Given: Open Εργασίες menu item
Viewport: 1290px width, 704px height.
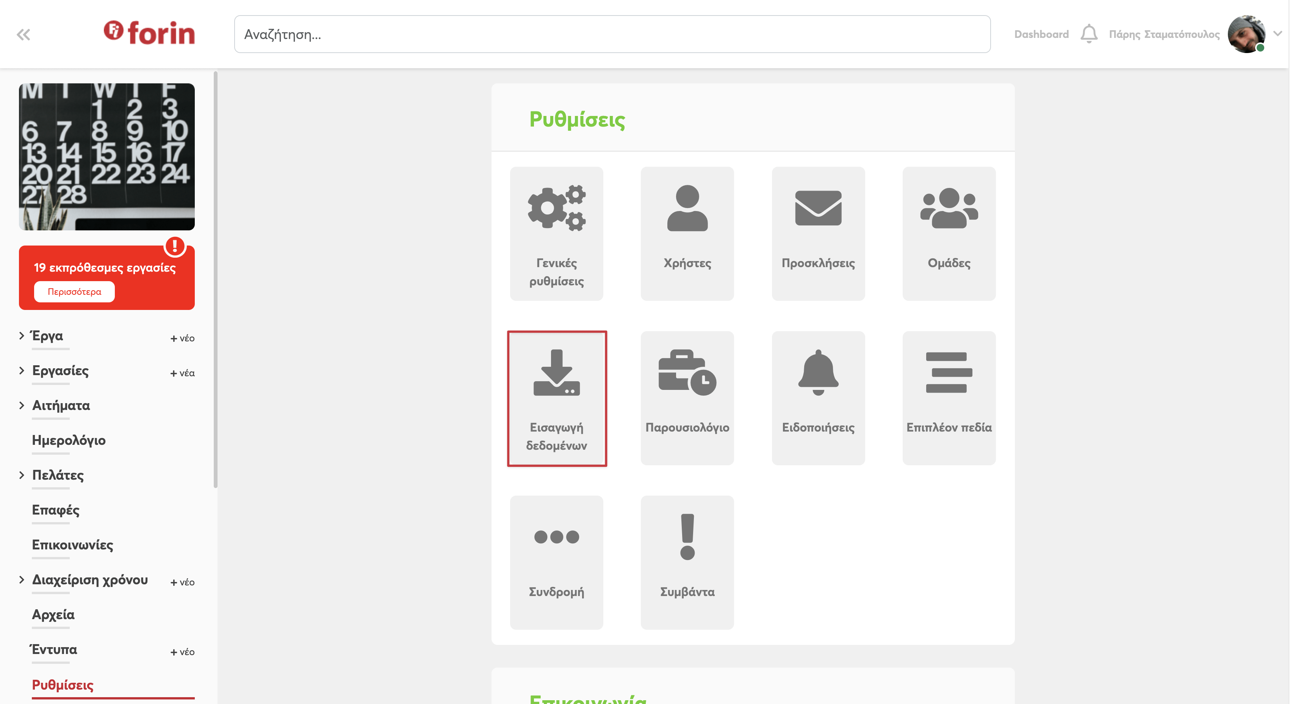Looking at the screenshot, I should (x=60, y=371).
